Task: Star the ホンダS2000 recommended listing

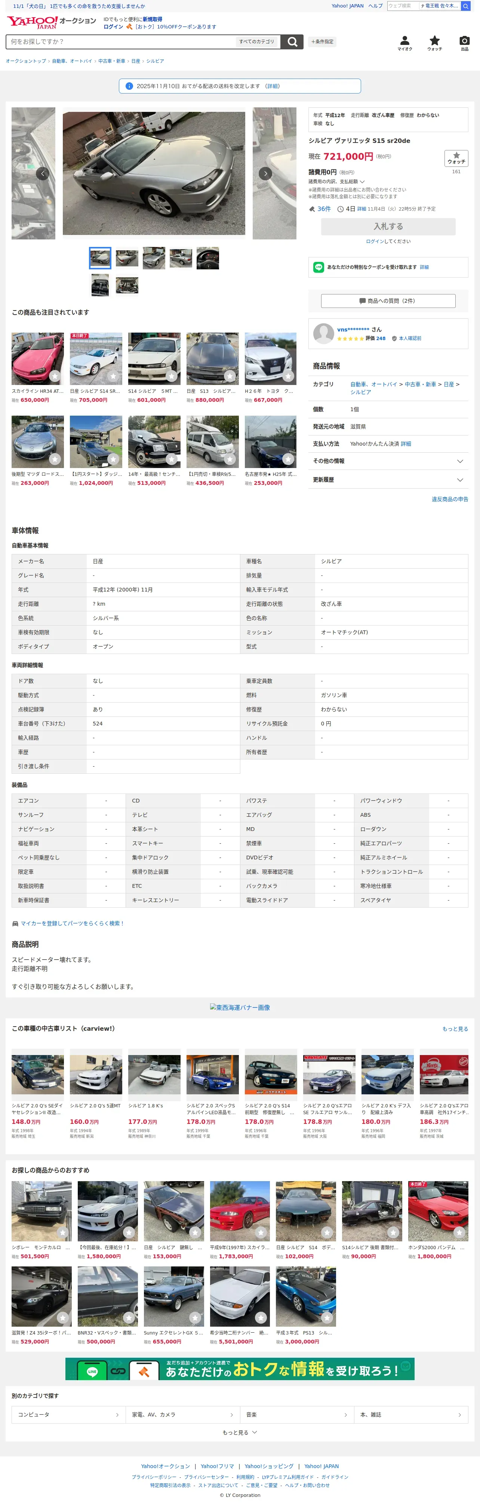Action: coord(459,1232)
